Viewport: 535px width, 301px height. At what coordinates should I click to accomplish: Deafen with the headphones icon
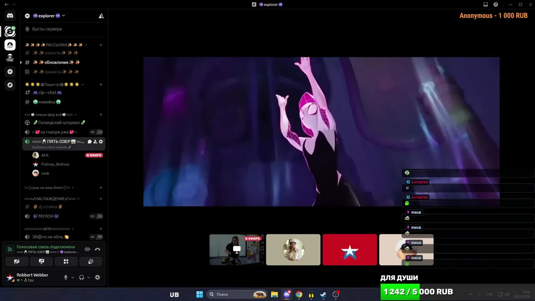click(x=82, y=277)
